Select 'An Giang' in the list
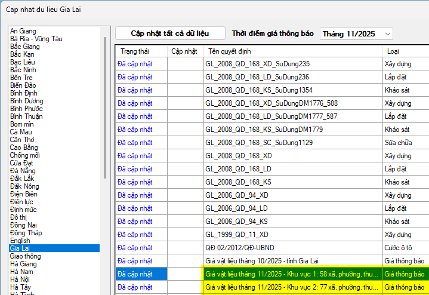This screenshot has height=295, width=429. [x=23, y=31]
